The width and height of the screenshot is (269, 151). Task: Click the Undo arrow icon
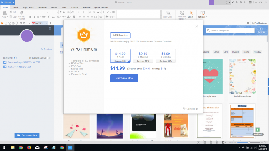[21, 23]
